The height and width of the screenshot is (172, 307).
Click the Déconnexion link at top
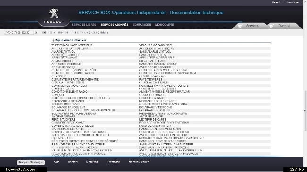coord(292,2)
